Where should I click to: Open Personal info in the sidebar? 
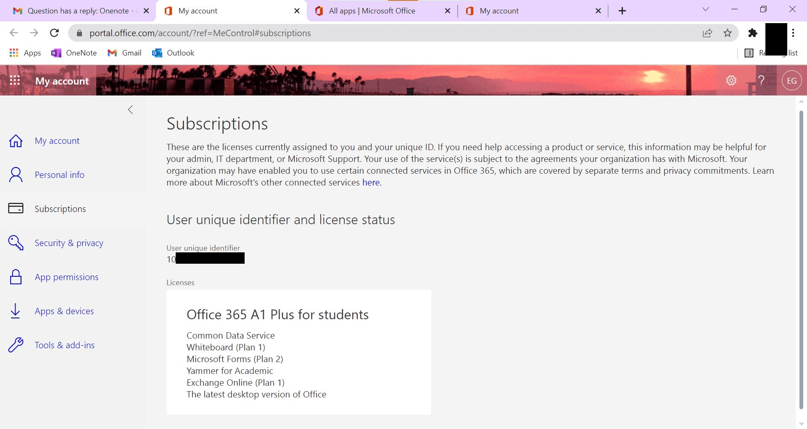[x=60, y=175]
